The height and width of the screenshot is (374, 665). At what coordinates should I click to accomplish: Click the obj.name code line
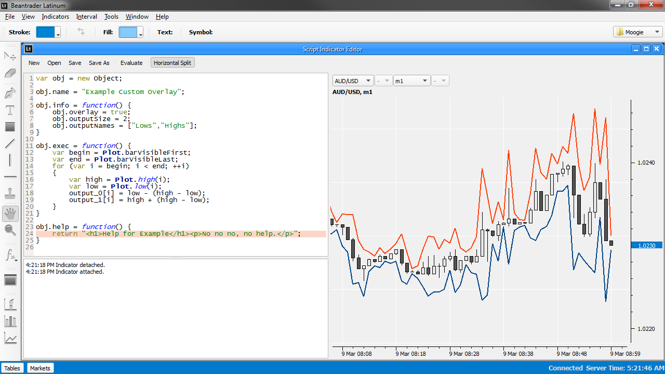[x=110, y=91]
